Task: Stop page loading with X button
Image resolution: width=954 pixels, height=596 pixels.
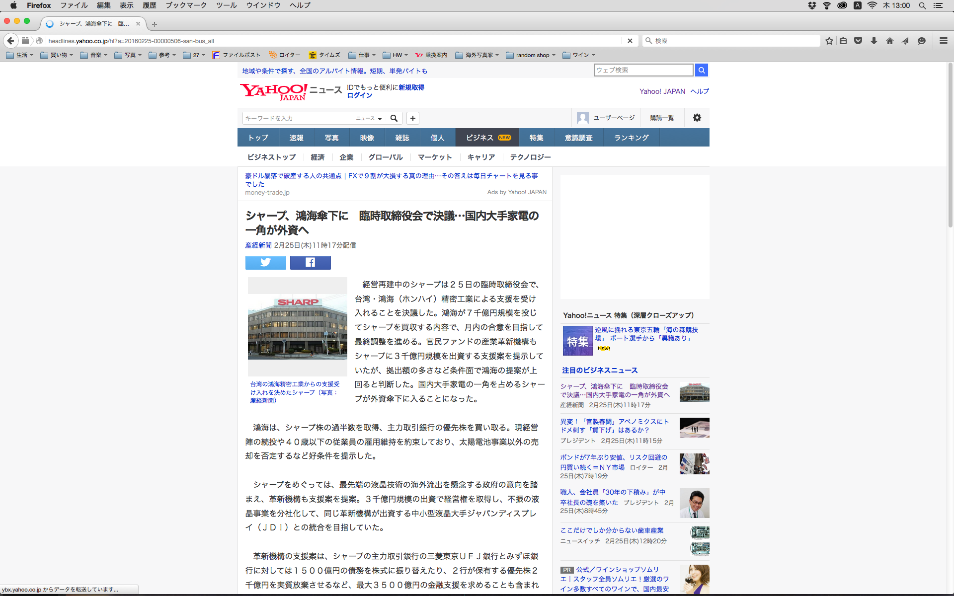Action: [x=630, y=41]
